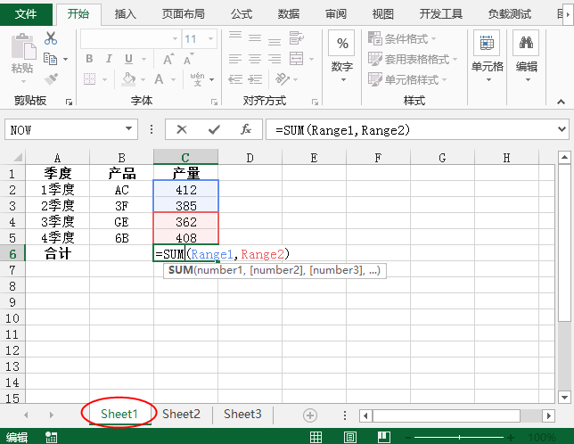This screenshot has width=574, height=444.
Task: Confirm formula with check mark button
Action: click(214, 129)
